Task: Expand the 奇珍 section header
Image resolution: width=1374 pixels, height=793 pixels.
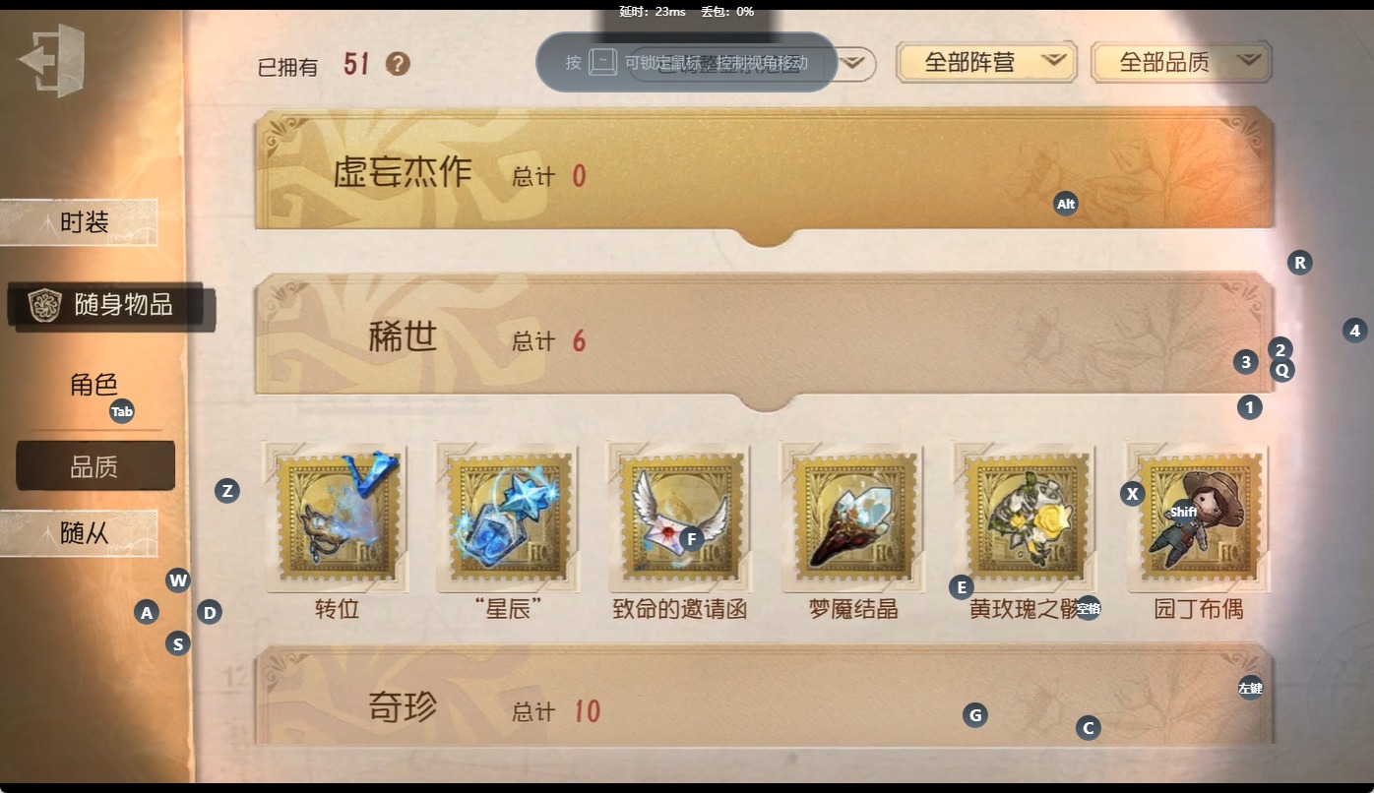Action: (765, 697)
